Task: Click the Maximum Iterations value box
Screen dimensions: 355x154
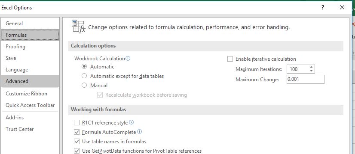Action: [x=298, y=69]
